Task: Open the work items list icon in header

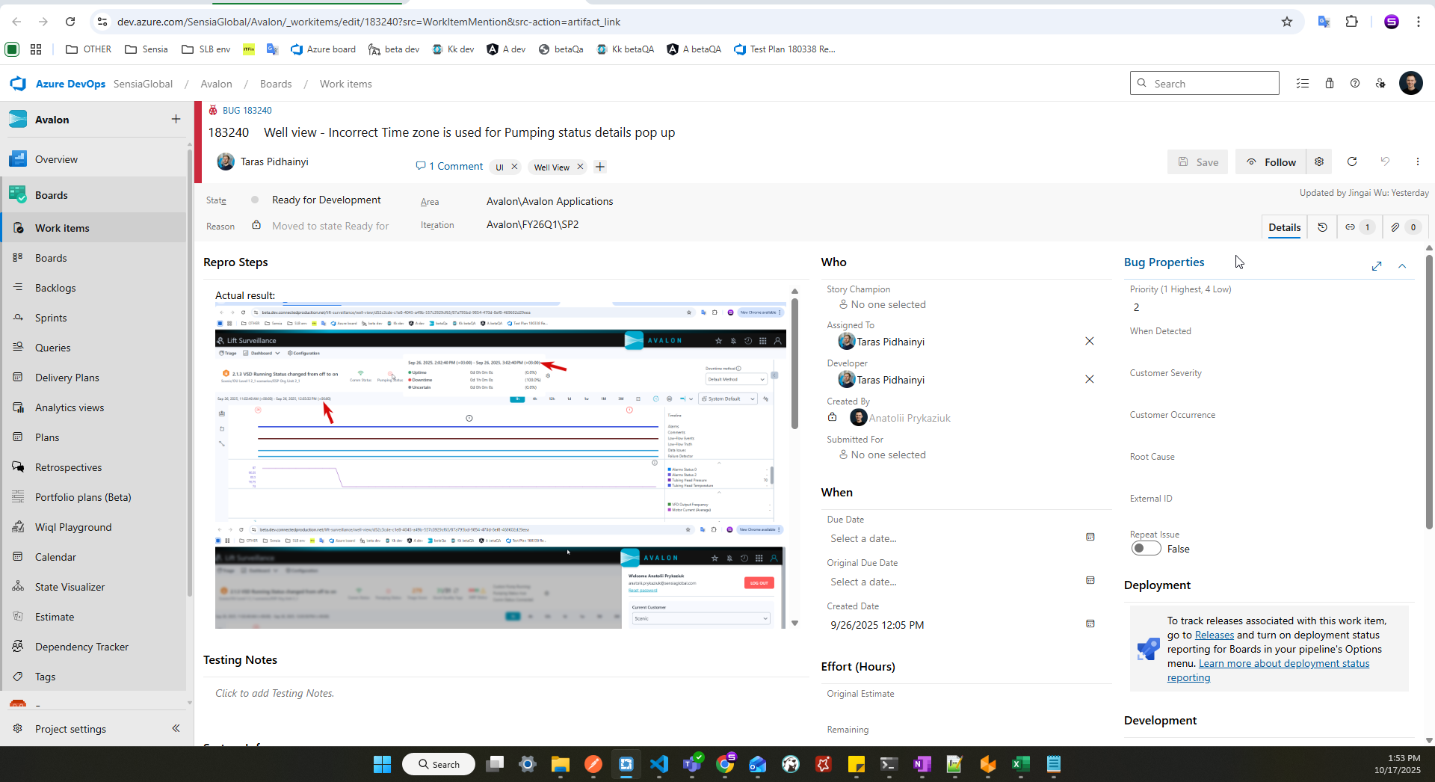Action: click(x=1303, y=84)
